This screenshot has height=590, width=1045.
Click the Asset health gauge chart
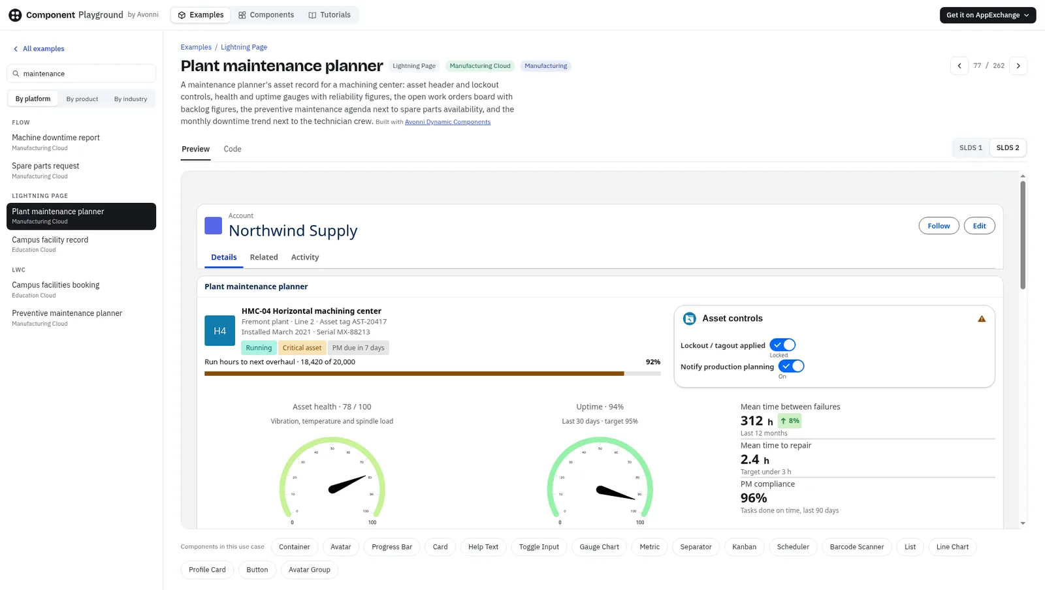click(x=332, y=480)
